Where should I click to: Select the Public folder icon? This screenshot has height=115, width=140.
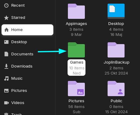point(116,89)
